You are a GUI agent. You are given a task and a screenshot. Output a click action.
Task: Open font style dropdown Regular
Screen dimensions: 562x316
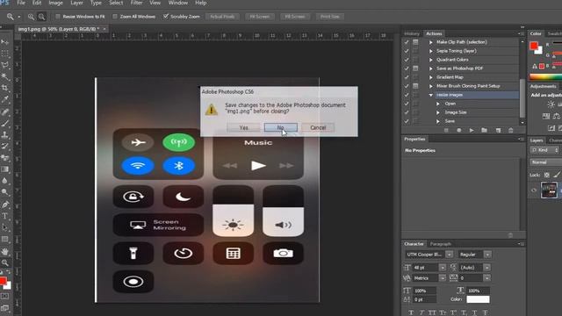pyautogui.click(x=487, y=255)
